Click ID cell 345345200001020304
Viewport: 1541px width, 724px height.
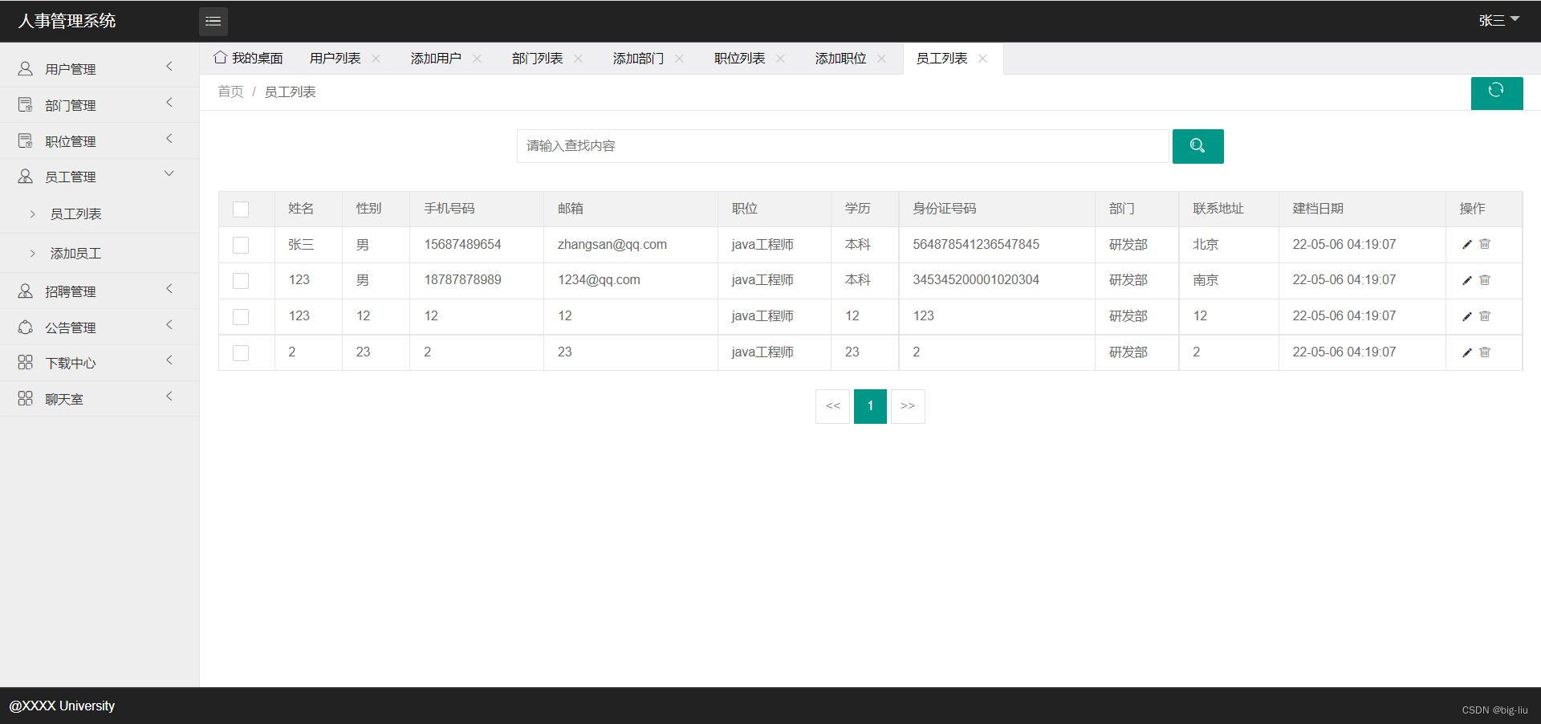(x=976, y=280)
